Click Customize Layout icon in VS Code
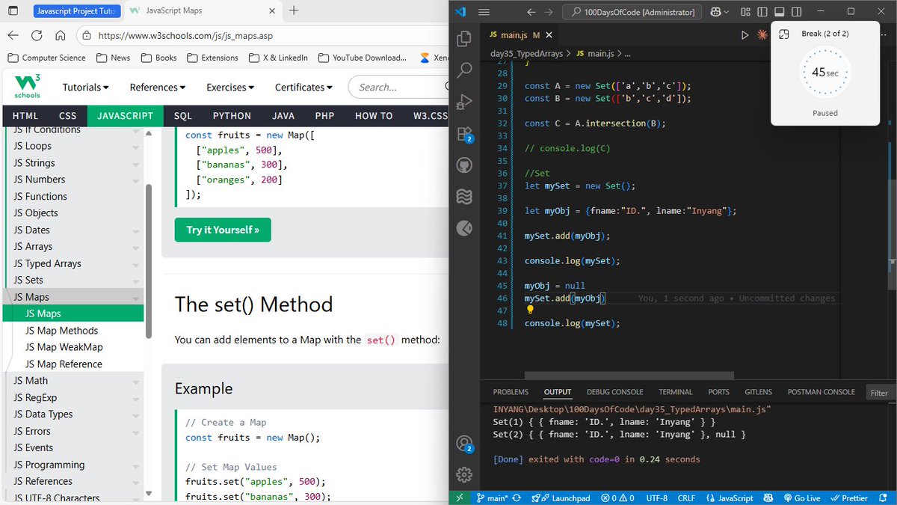This screenshot has height=505, width=897. pyautogui.click(x=745, y=12)
